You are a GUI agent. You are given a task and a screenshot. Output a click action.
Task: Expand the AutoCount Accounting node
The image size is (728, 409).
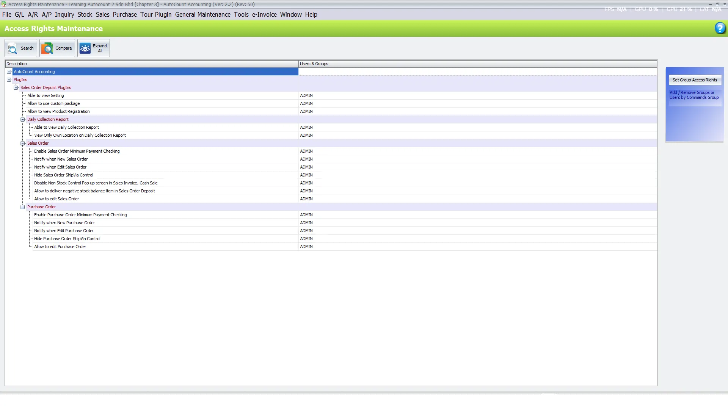click(9, 72)
